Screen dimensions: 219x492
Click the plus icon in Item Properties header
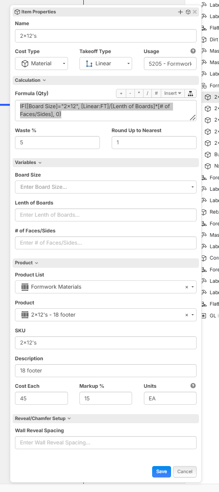[180, 12]
